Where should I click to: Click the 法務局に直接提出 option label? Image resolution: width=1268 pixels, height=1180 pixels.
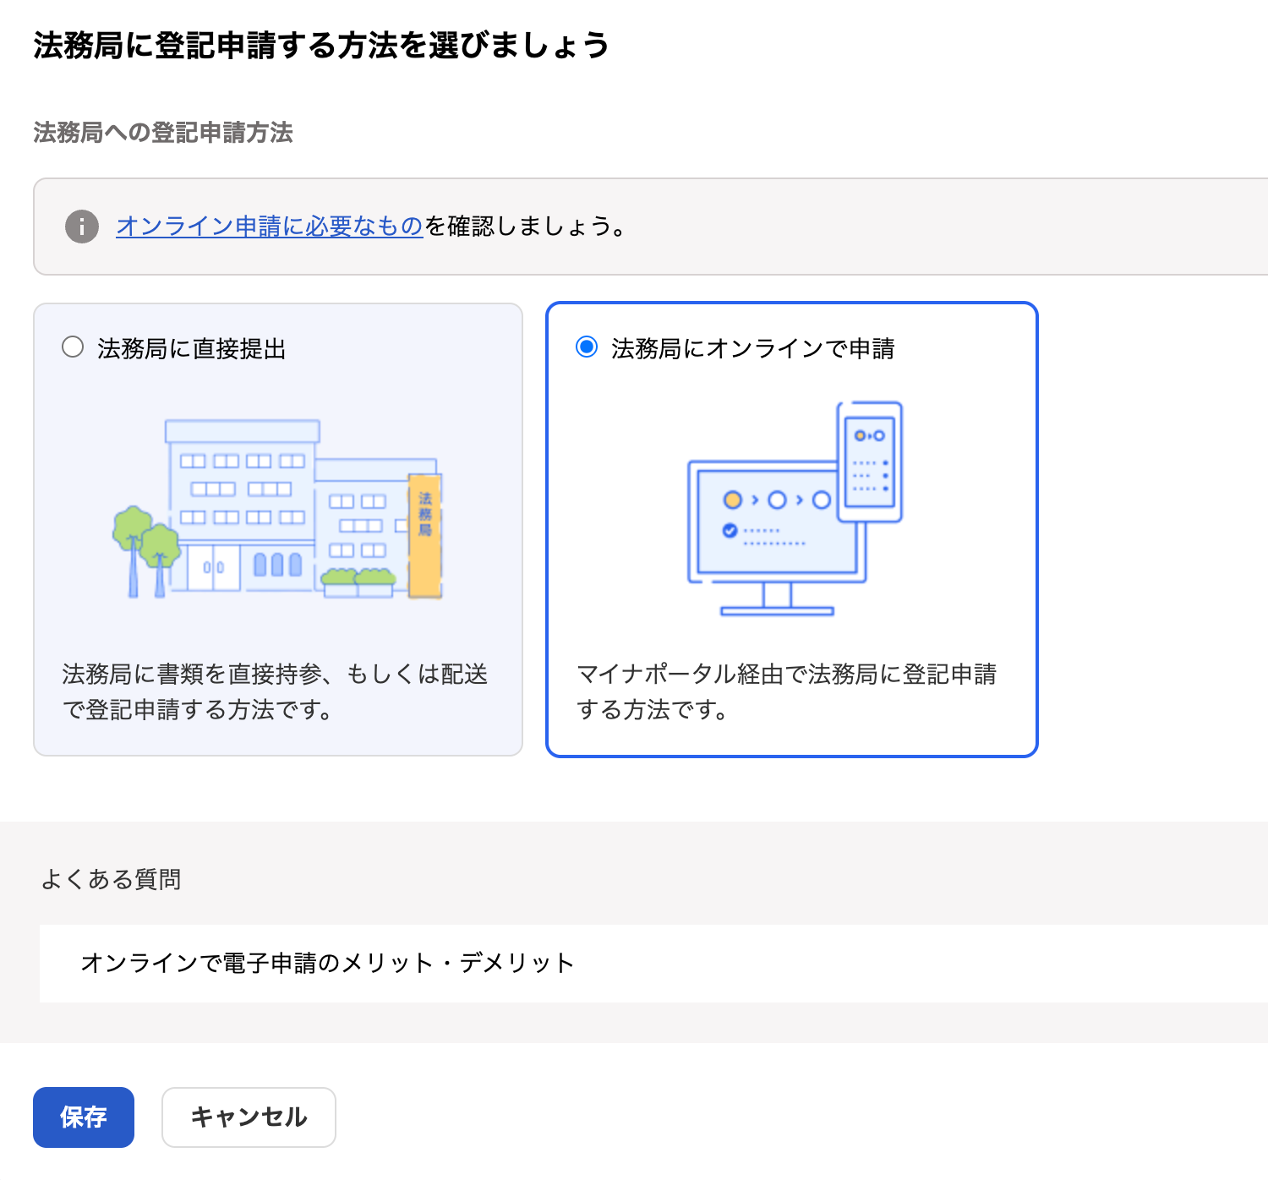point(192,348)
